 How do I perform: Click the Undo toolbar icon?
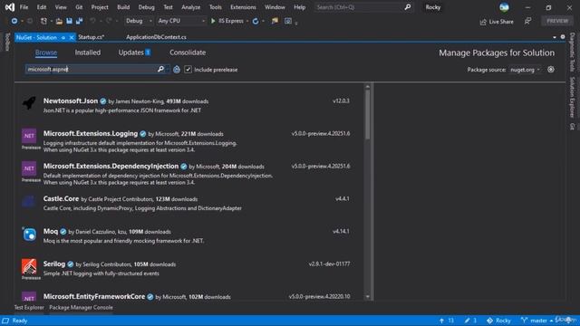pyautogui.click(x=92, y=21)
